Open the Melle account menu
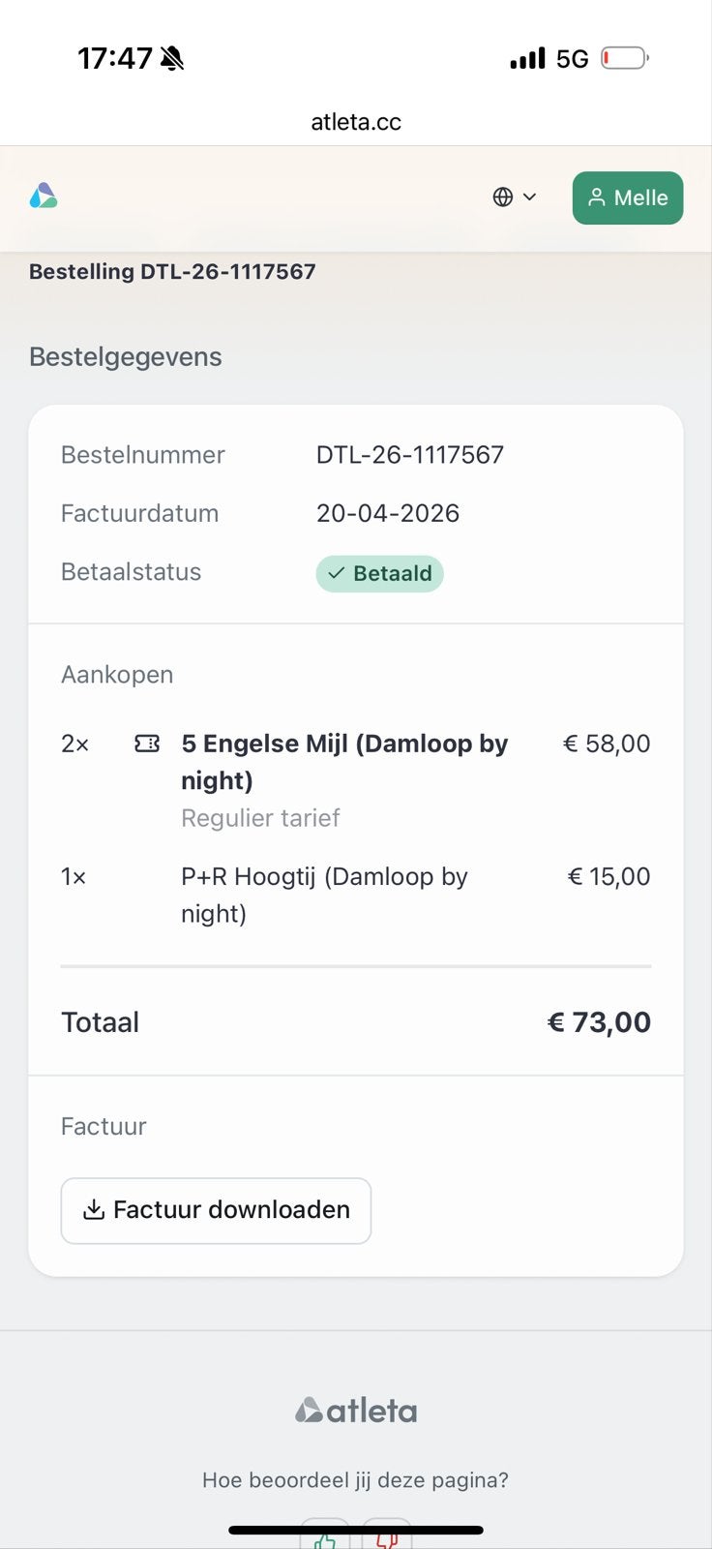The width and height of the screenshot is (712, 1549). click(x=628, y=197)
